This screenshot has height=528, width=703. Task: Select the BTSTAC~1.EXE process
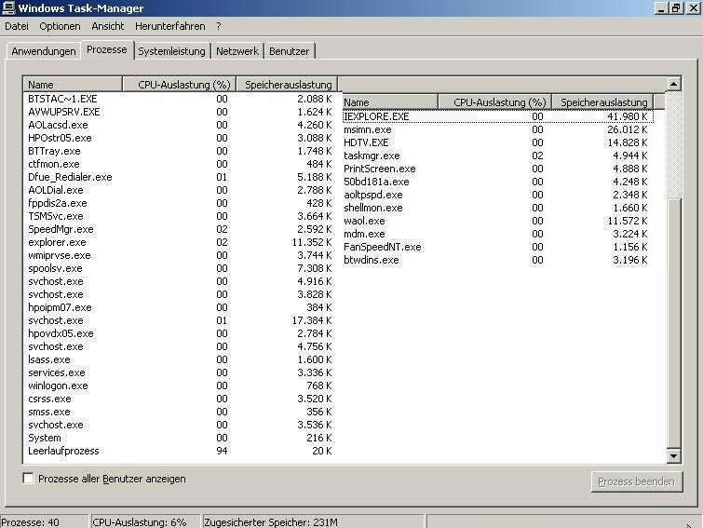click(180, 99)
